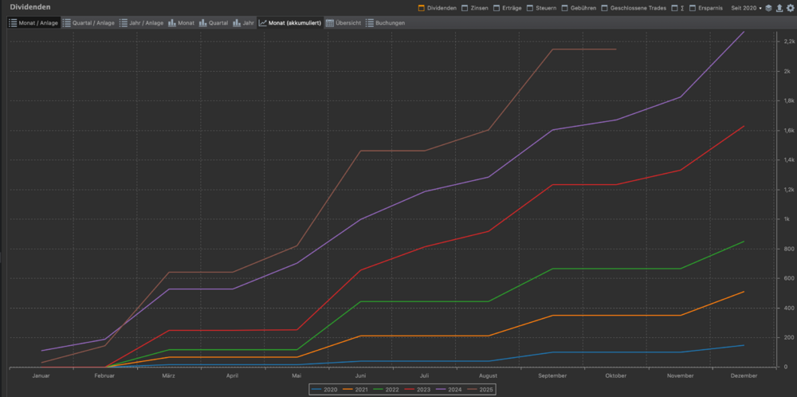This screenshot has height=397, width=797.
Task: Enable the Zinsen checkbox
Action: coord(465,8)
